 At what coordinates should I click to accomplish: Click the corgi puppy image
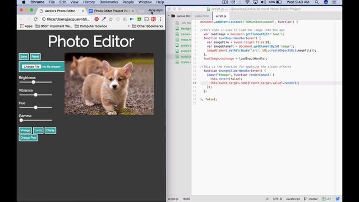[x=109, y=84]
